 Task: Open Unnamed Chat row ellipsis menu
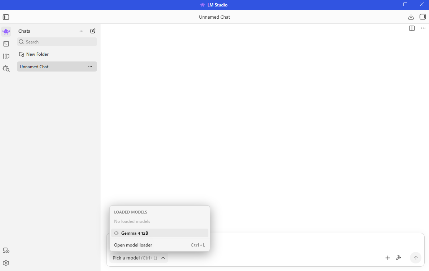point(90,66)
